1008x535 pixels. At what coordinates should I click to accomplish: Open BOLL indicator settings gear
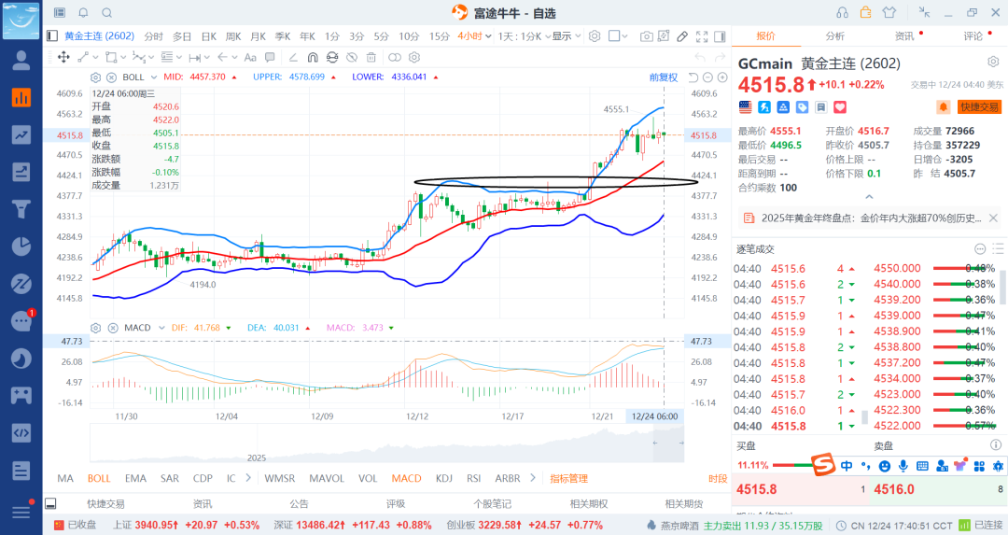[x=96, y=77]
